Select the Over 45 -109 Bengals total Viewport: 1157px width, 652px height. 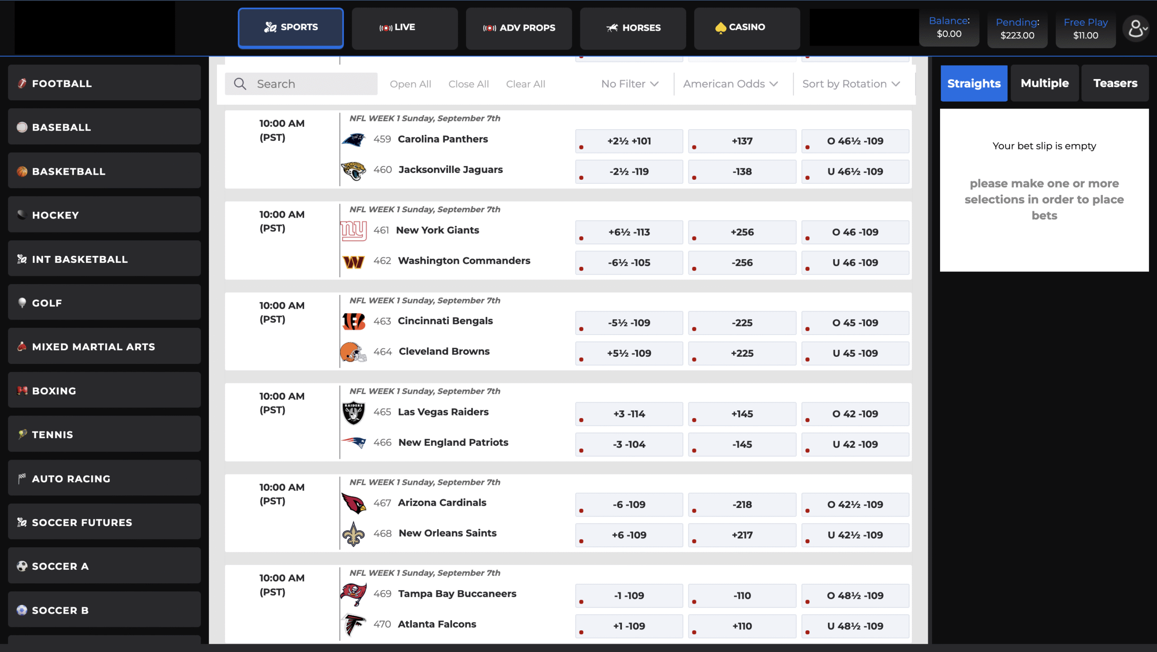pyautogui.click(x=855, y=323)
